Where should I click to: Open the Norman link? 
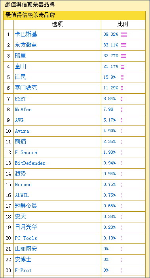coord(23,185)
